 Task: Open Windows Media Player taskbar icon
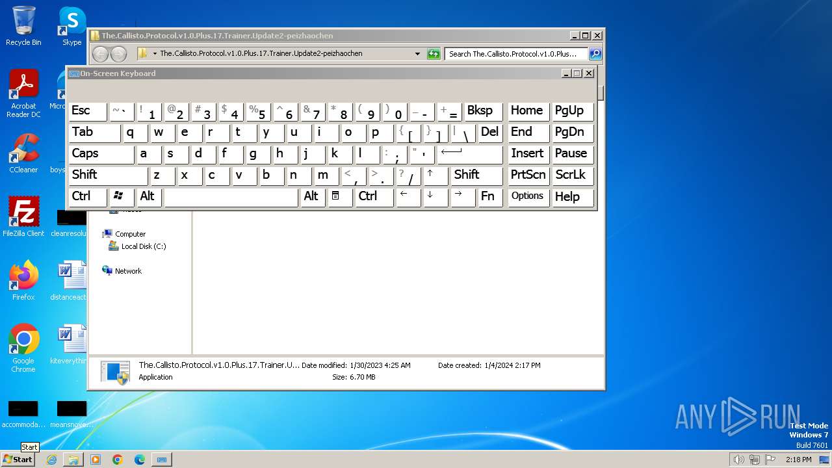(96, 460)
